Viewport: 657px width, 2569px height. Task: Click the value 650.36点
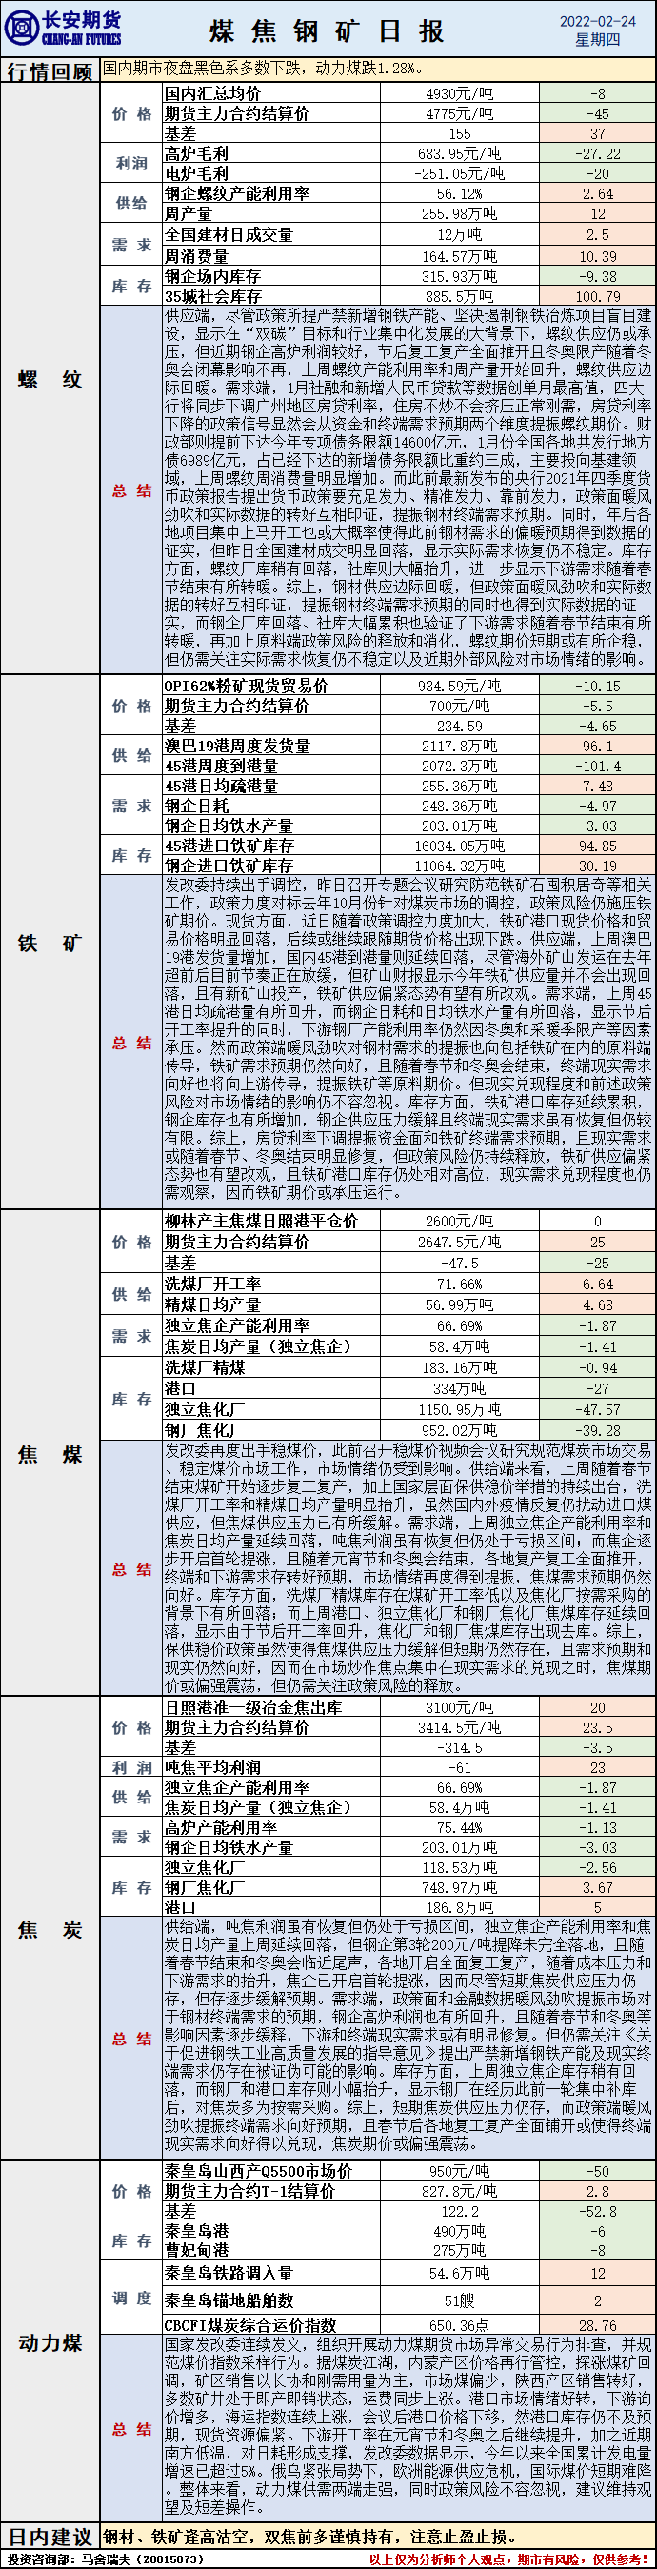point(459,2324)
